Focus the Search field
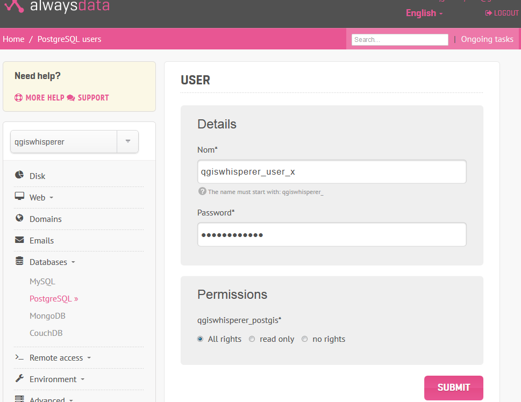Image resolution: width=521 pixels, height=402 pixels. [x=399, y=40]
